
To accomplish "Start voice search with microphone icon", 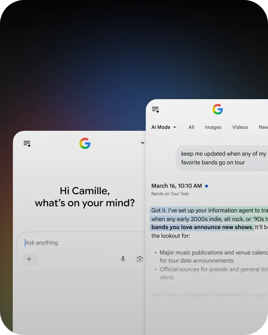I will tap(123, 259).
